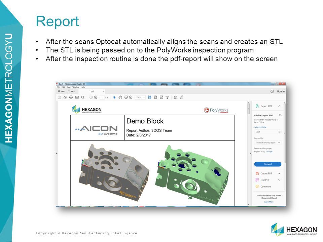
Task: Open the Help menu
Action: coord(83,87)
